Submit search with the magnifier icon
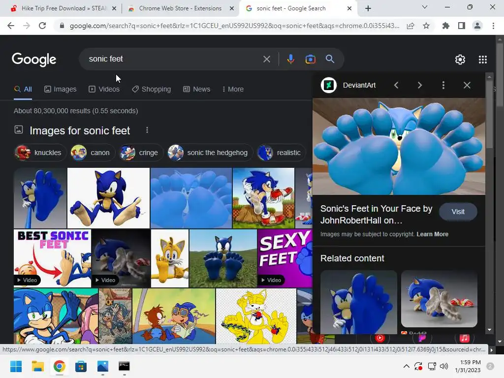The width and height of the screenshot is (504, 378). [x=330, y=59]
